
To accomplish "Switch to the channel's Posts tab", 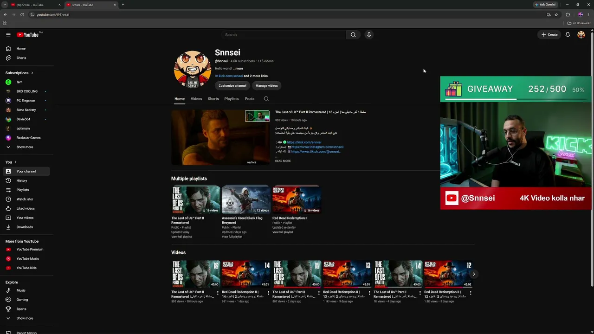I will coord(250,99).
